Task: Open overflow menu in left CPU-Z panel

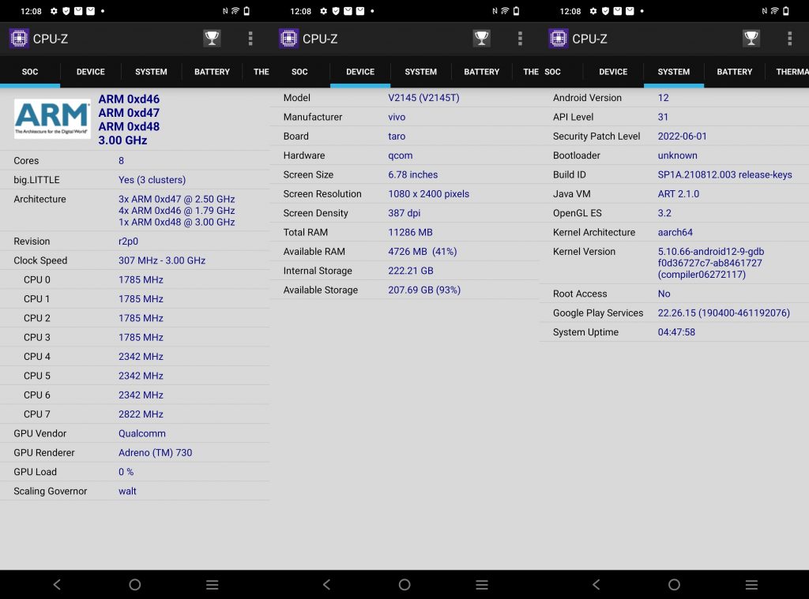Action: coord(250,38)
